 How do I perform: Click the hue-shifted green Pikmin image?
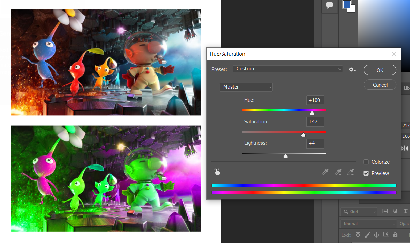pyautogui.click(x=106, y=179)
